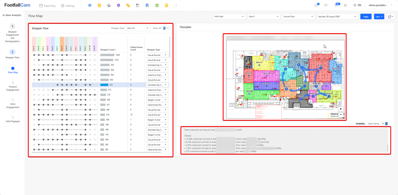398x195 pixels.
Task: Click the device icon with badge 1
Action: pyautogui.click(x=316, y=5)
